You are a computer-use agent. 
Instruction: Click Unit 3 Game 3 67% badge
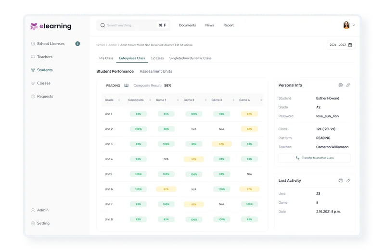tap(221, 144)
